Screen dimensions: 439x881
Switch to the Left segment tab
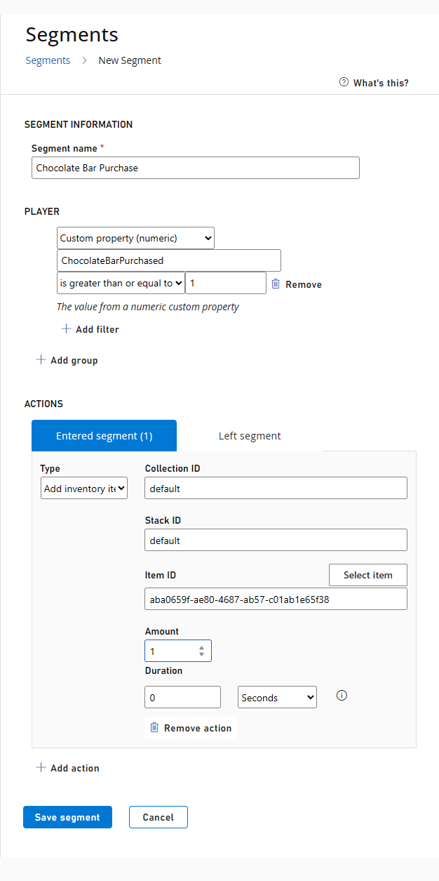coord(250,435)
